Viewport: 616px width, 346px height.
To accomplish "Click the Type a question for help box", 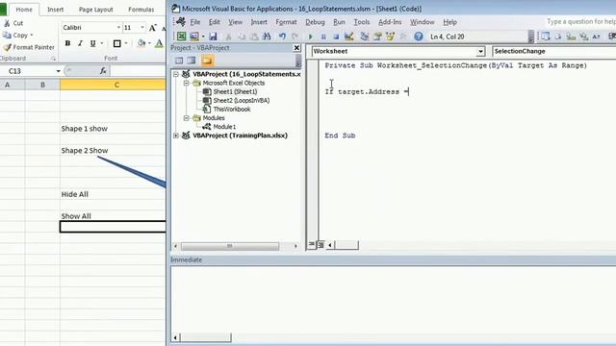I will click(x=580, y=22).
